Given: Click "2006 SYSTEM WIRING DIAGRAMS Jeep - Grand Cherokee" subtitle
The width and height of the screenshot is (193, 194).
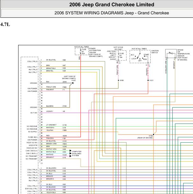Looking at the screenshot, I should click(111, 13).
